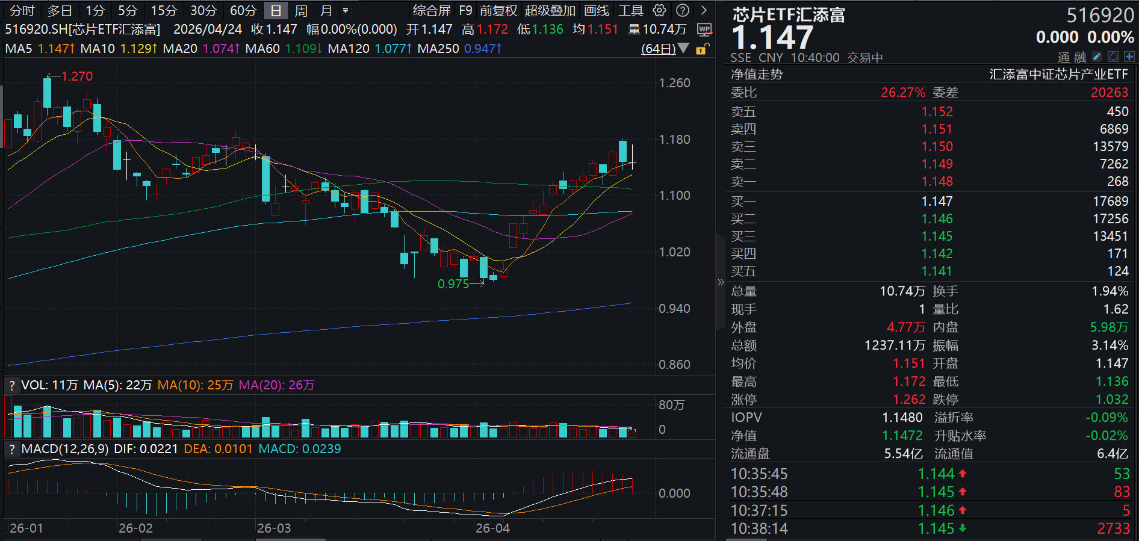Switch to the 分时 intraday tab
The width and height of the screenshot is (1139, 541).
click(22, 10)
